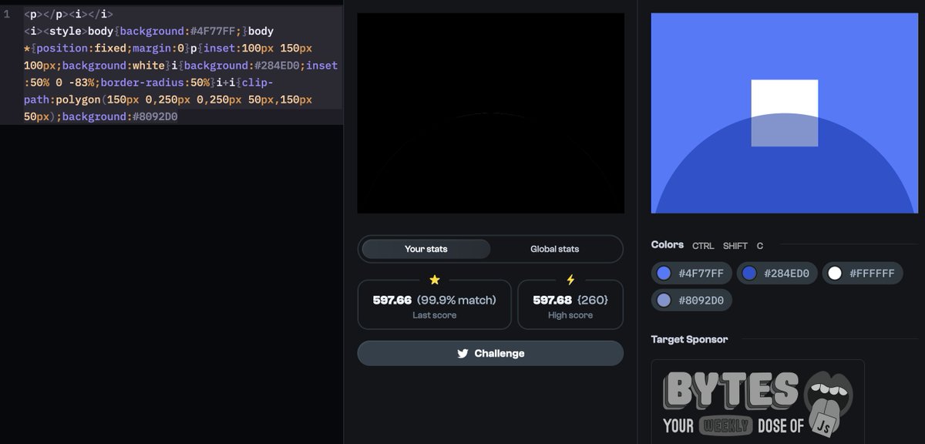Click the star icon above Last score
925x444 pixels.
[434, 280]
